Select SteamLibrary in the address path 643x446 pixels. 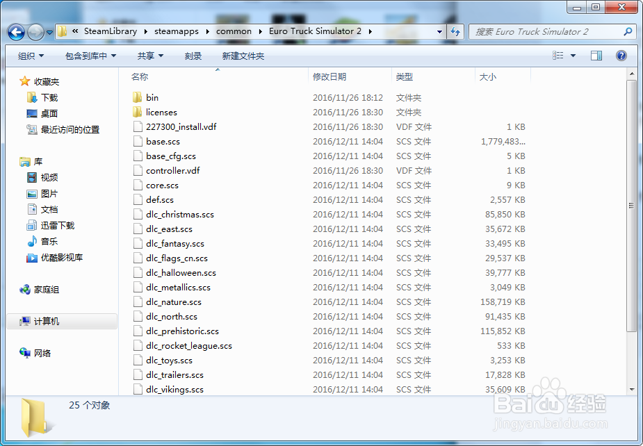tap(111, 31)
